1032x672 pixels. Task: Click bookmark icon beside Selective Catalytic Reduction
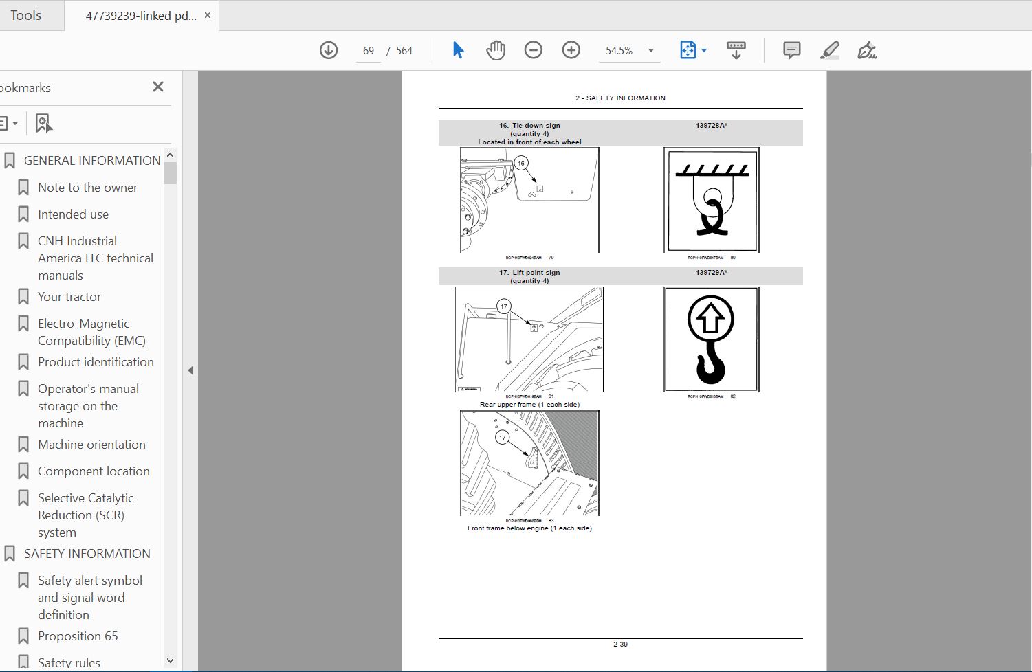pyautogui.click(x=23, y=498)
